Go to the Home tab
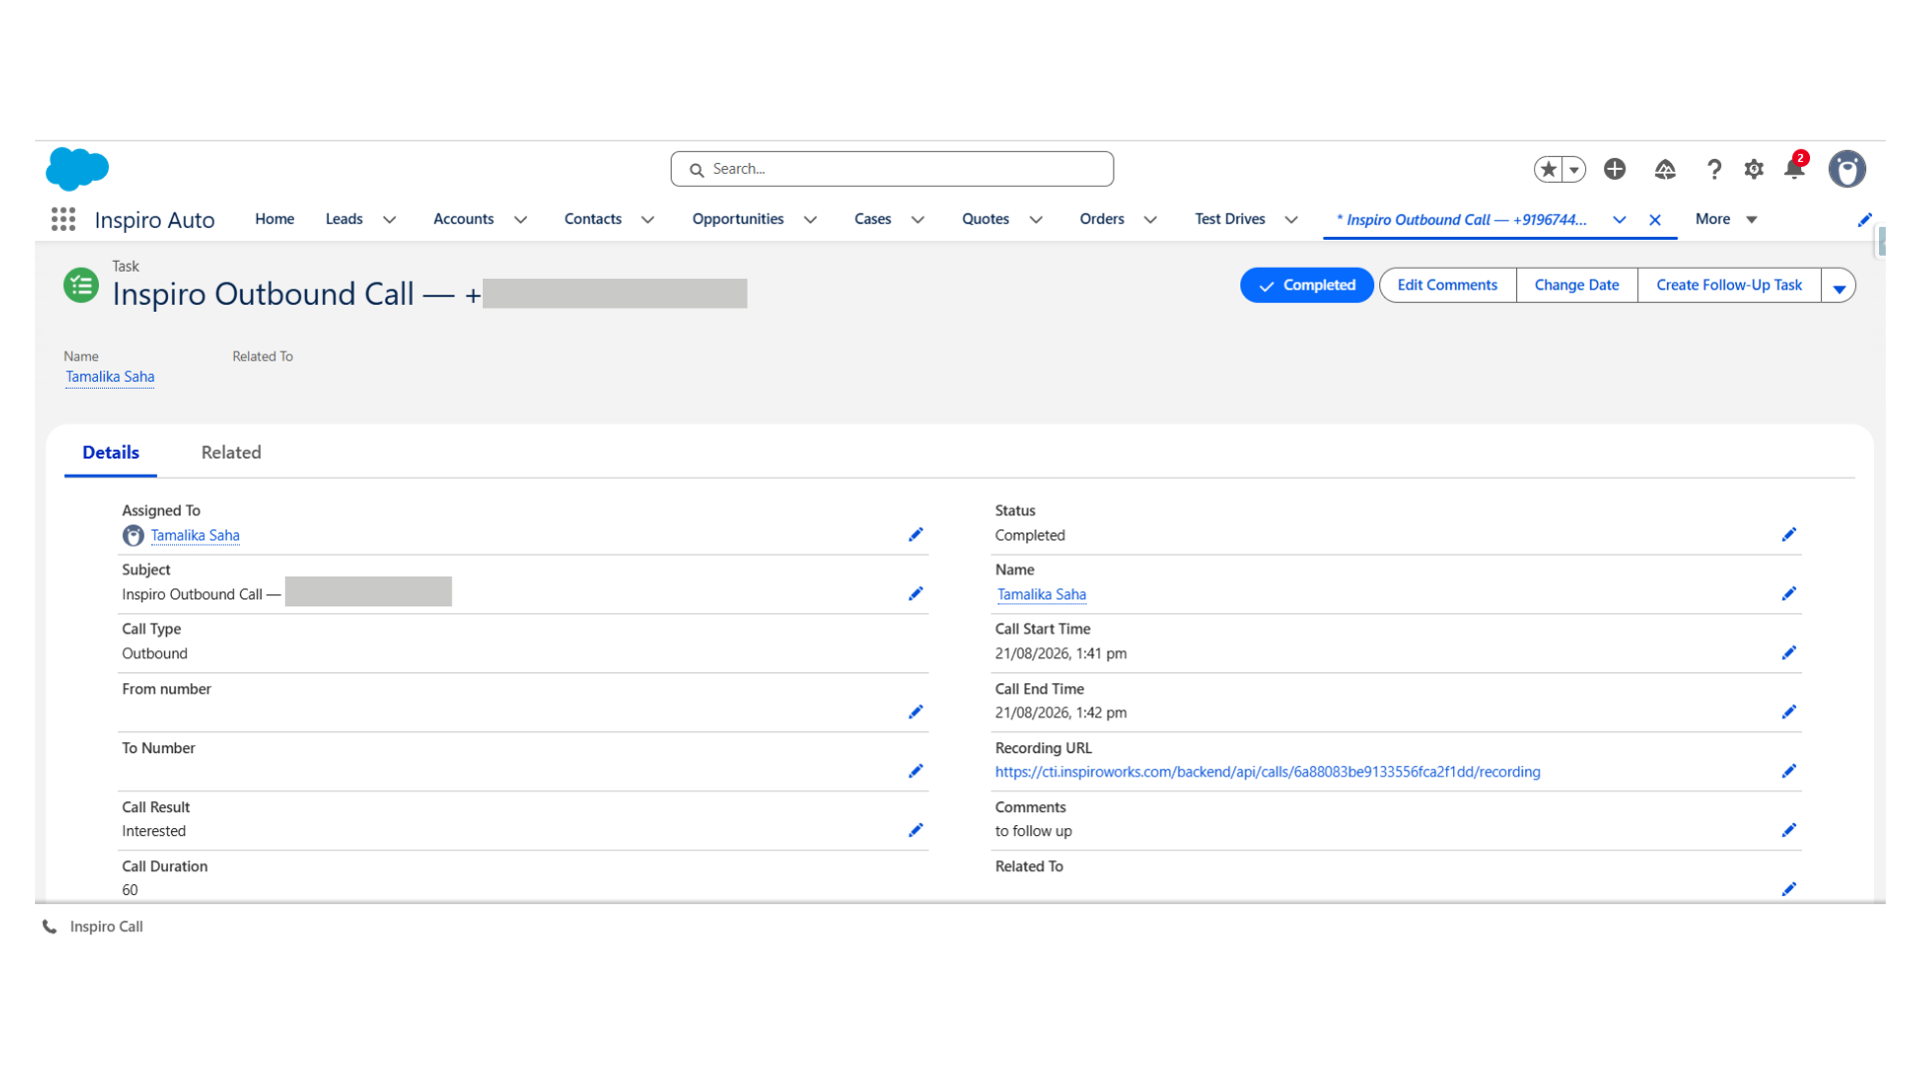The image size is (1919, 1079). point(274,219)
